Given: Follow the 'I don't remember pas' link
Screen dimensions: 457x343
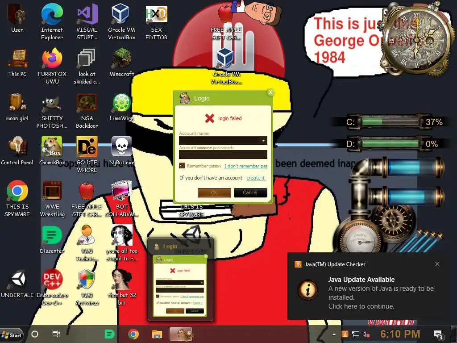Looking at the screenshot, I should [246, 166].
